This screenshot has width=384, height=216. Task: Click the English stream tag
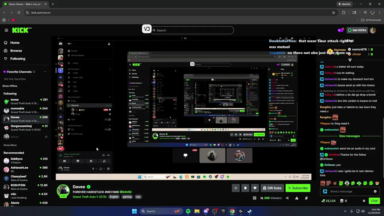coord(114,197)
